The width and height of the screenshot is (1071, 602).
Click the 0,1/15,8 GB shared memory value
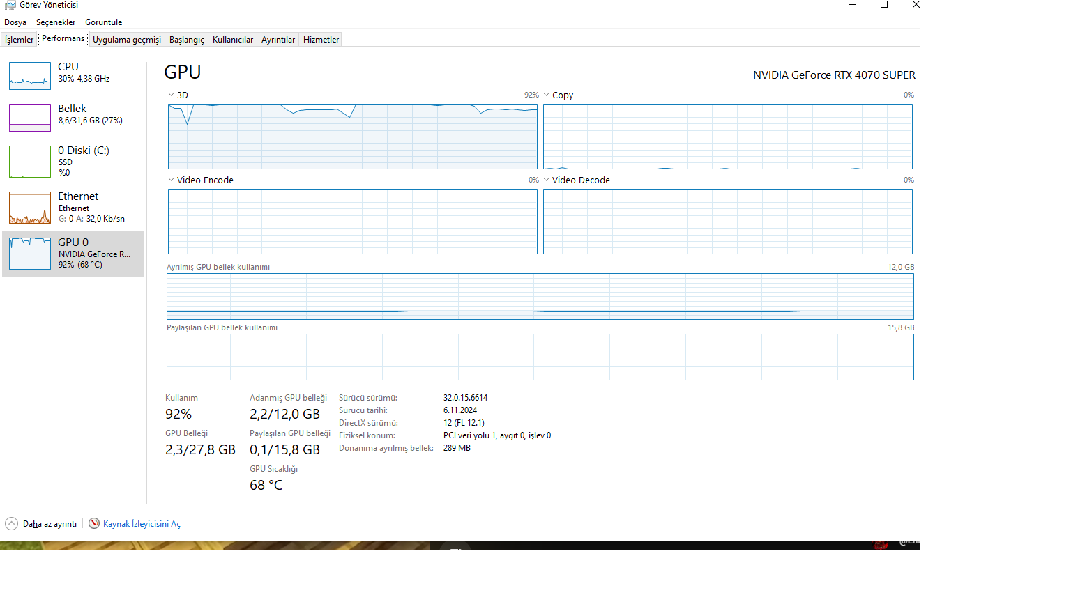pos(284,449)
